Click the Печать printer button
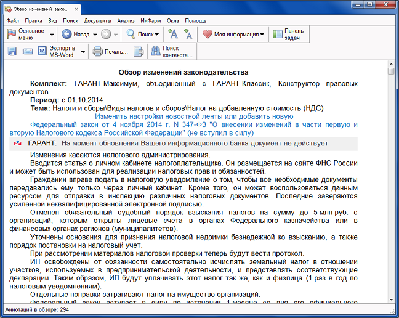The width and height of the screenshot is (399, 318). coord(110,52)
